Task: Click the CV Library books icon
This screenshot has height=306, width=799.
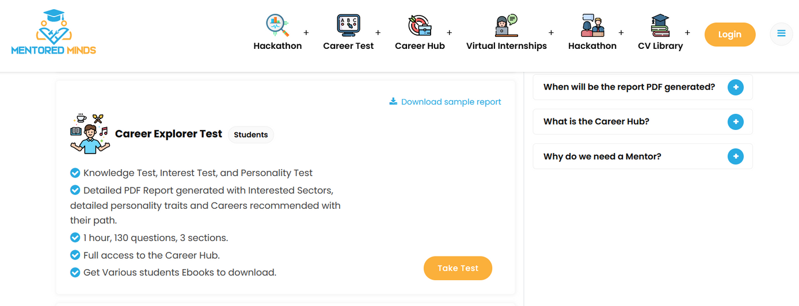Action: coord(660,25)
